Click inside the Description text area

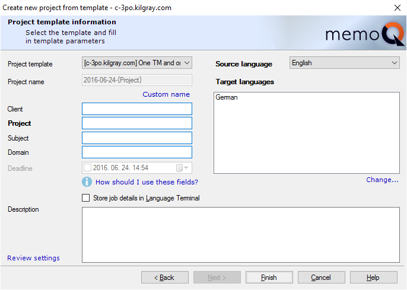coord(241,235)
